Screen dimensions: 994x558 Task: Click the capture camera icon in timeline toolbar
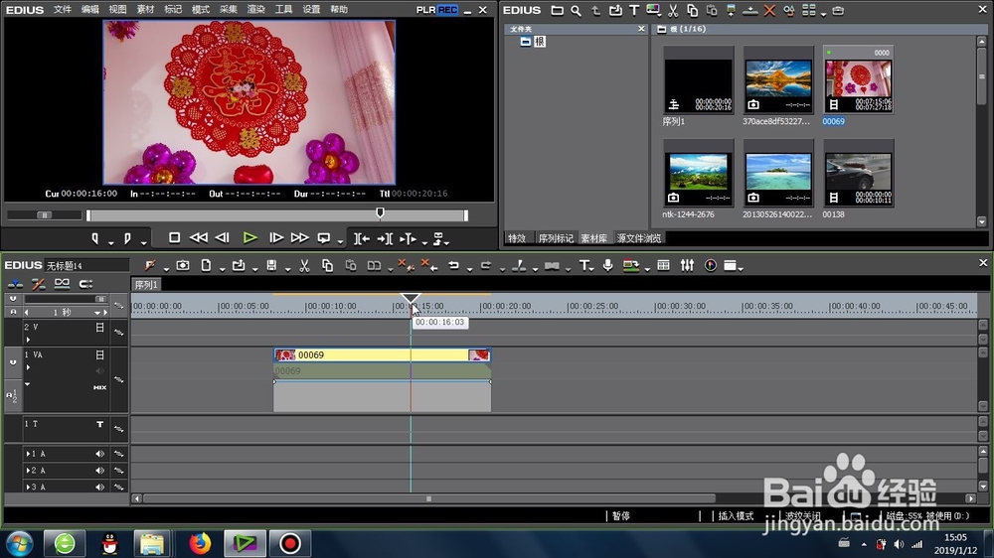pyautogui.click(x=183, y=265)
